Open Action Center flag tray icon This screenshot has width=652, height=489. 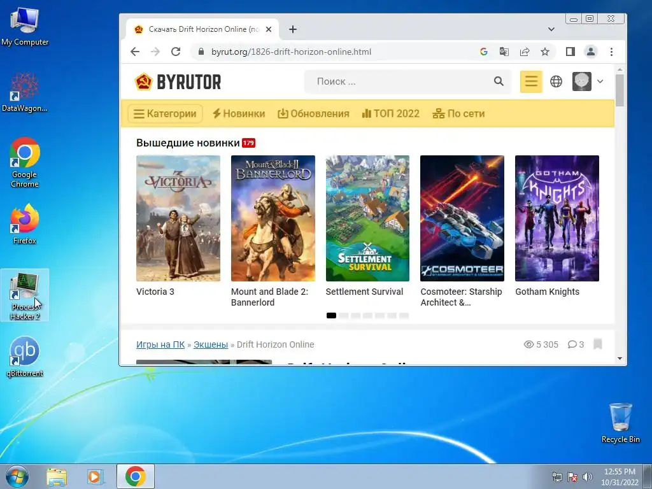click(572, 476)
